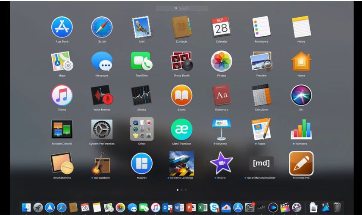Open System Preferences from the Launchpad grid
This screenshot has width=362, height=215.
[102, 129]
